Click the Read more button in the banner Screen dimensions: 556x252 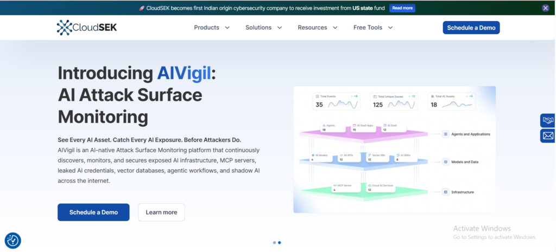point(402,8)
